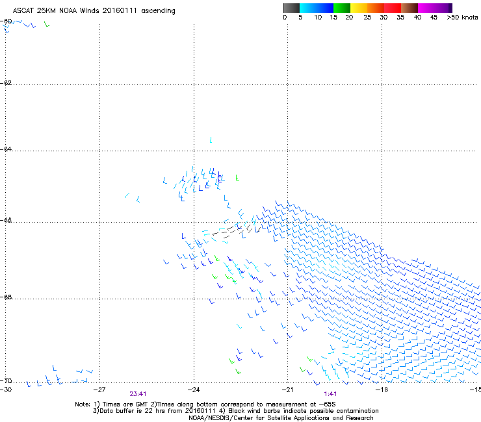Click the chart title 'ASCAT 25KM NOAA Winds 20160111 ascending'
This screenshot has width=481, height=422.
[x=94, y=10]
